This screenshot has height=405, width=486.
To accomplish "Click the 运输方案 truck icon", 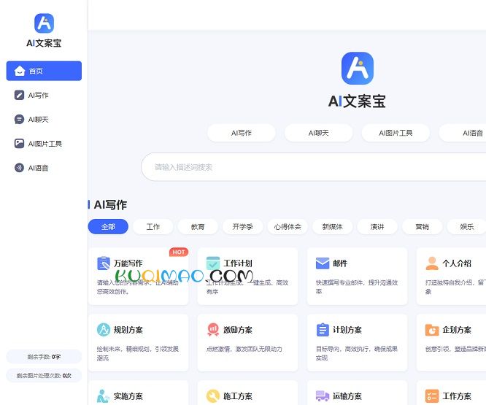I will (323, 396).
